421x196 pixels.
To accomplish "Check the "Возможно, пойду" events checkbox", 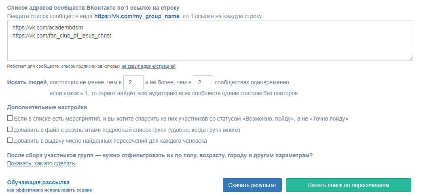I will point(10,119).
